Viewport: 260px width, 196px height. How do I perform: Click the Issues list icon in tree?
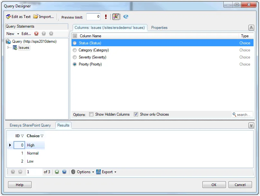pos(15,48)
